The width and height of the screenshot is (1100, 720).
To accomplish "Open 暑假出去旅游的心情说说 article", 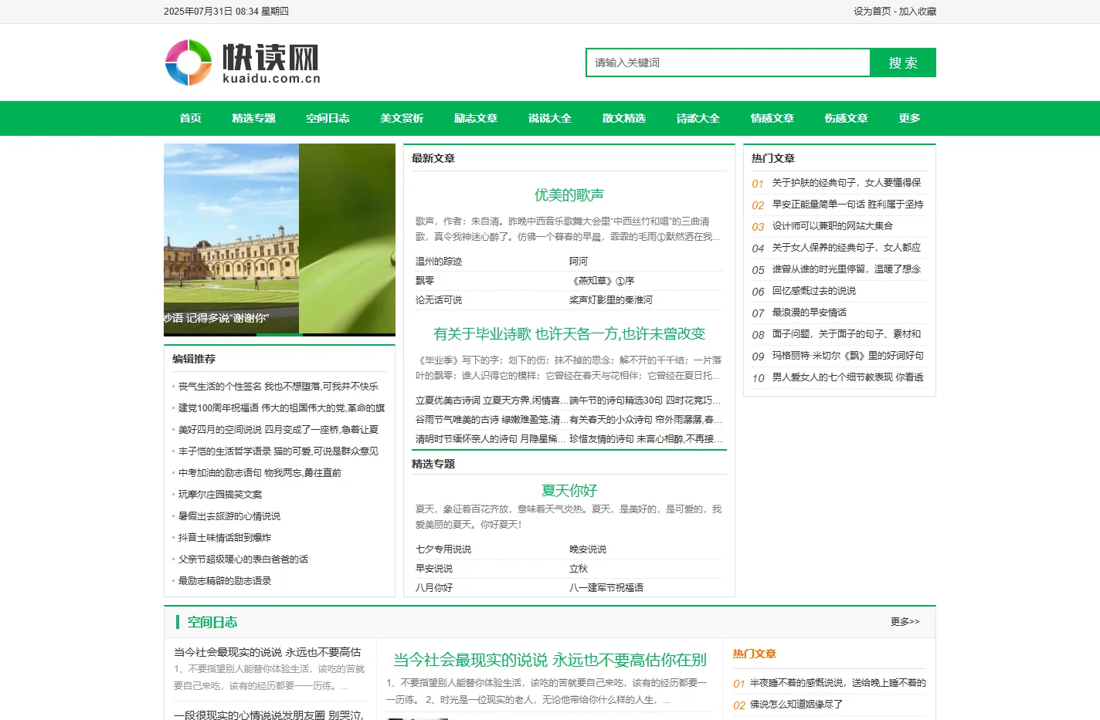I will tap(229, 516).
